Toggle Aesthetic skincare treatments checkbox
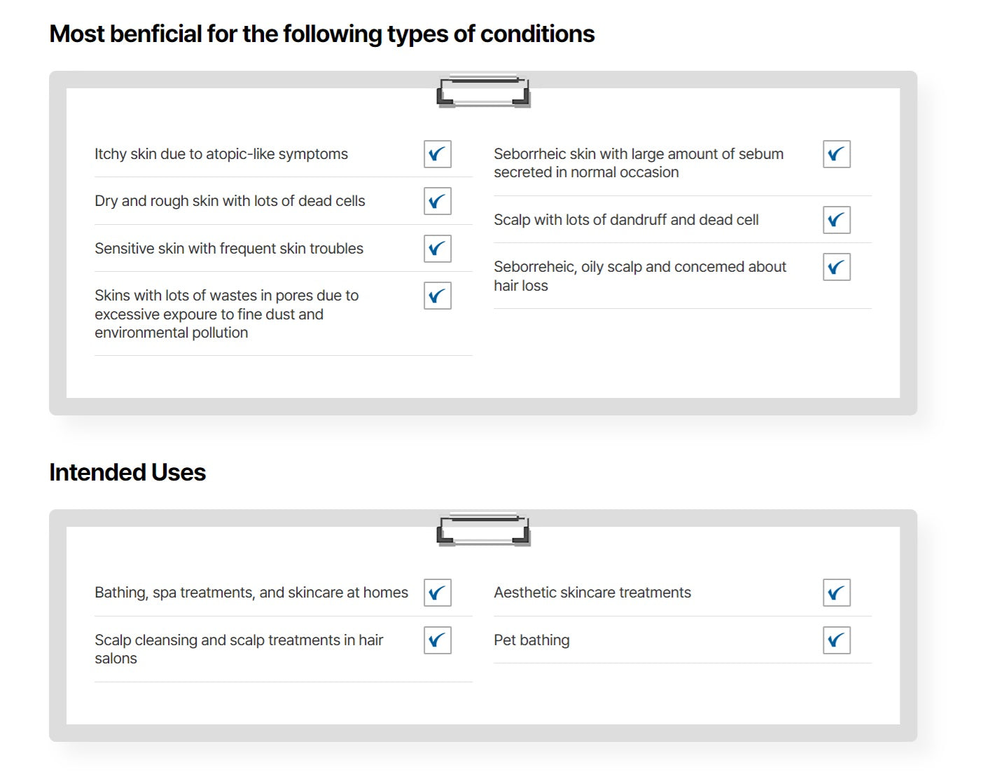This screenshot has height=779, width=981. tap(837, 593)
